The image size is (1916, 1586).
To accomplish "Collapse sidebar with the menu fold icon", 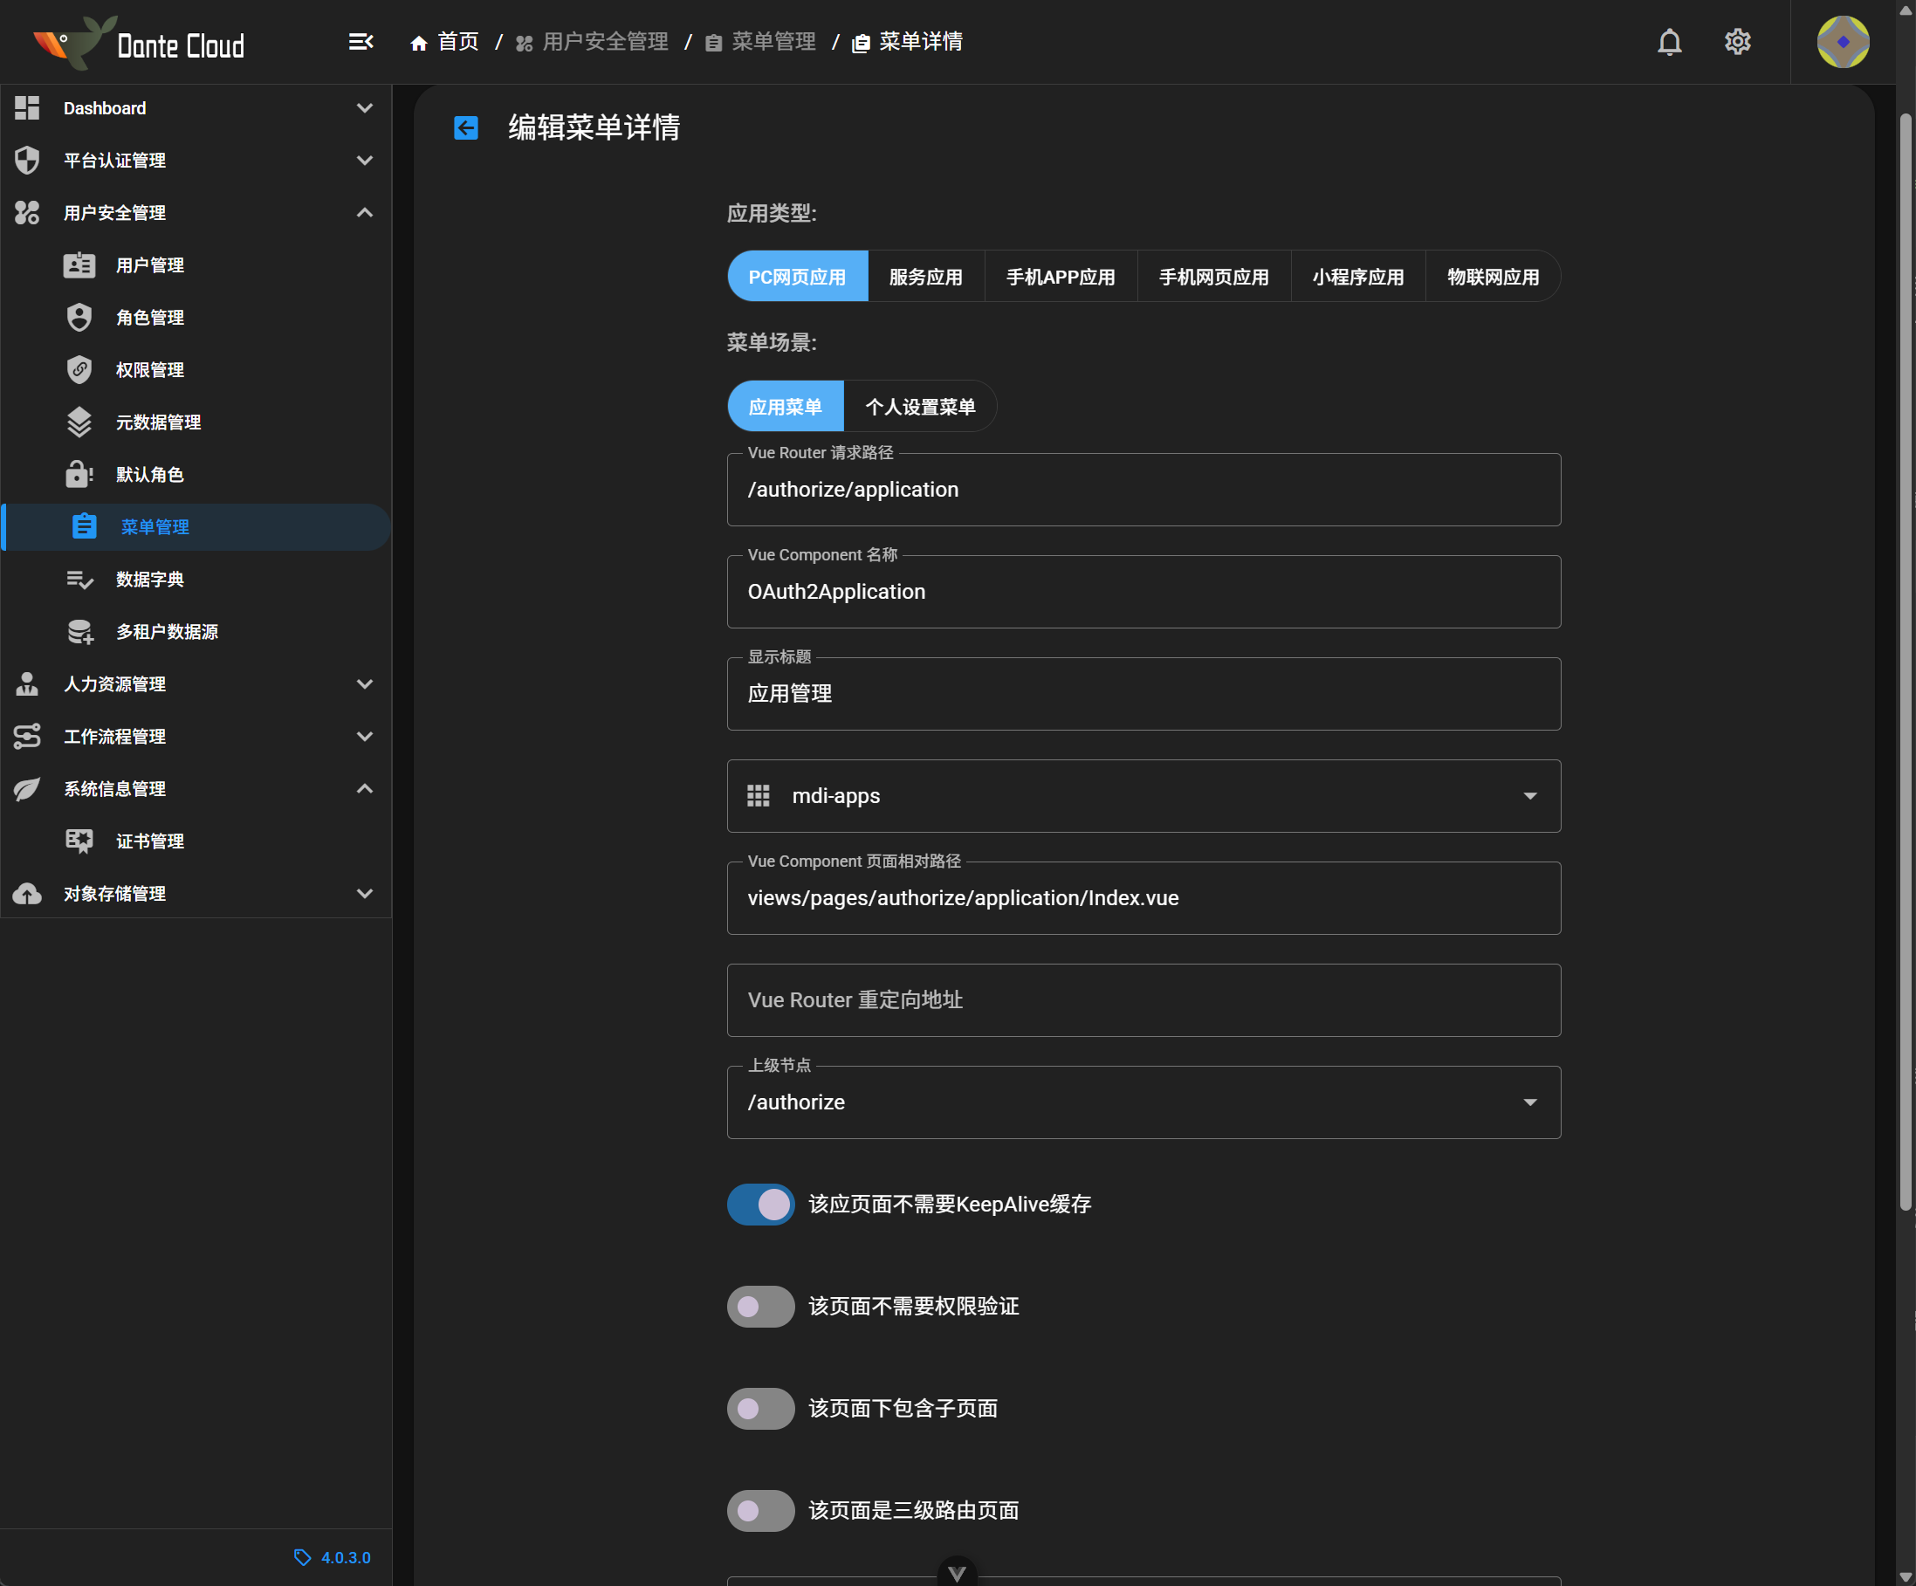I will point(361,42).
